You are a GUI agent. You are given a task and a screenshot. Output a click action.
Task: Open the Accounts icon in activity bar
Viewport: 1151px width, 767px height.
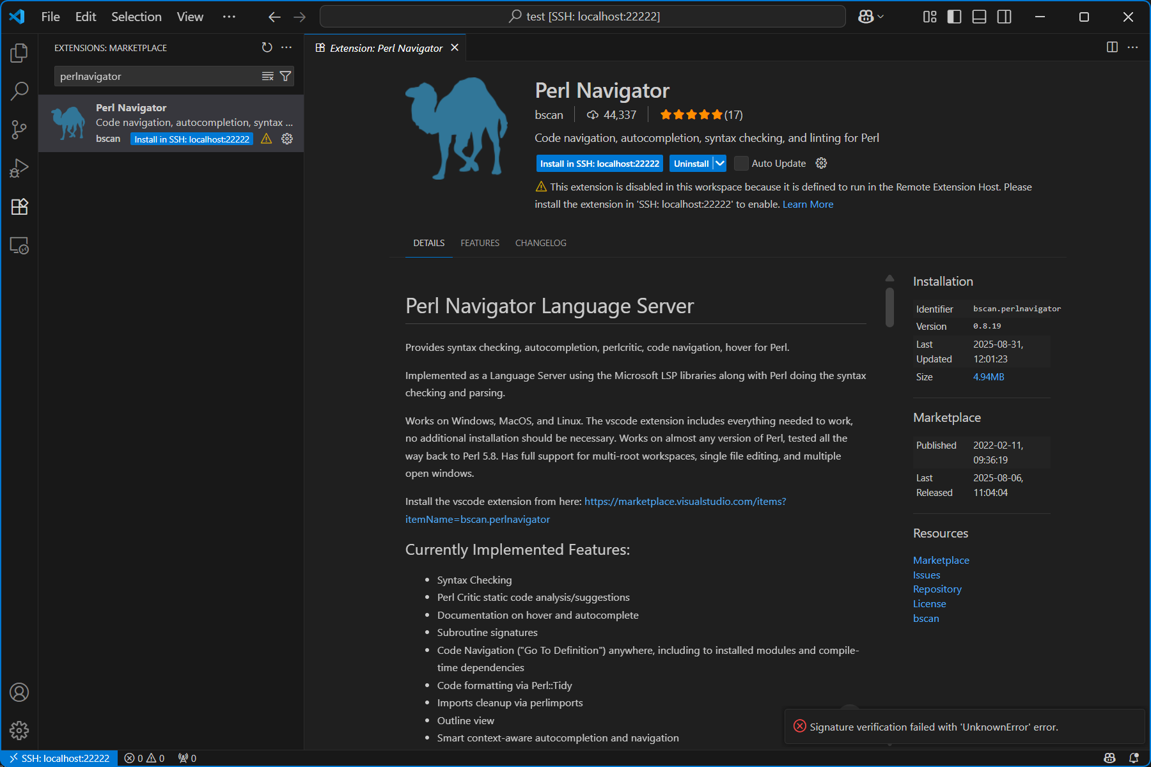[19, 692]
